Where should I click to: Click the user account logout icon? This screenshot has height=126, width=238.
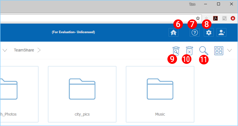(x=221, y=32)
